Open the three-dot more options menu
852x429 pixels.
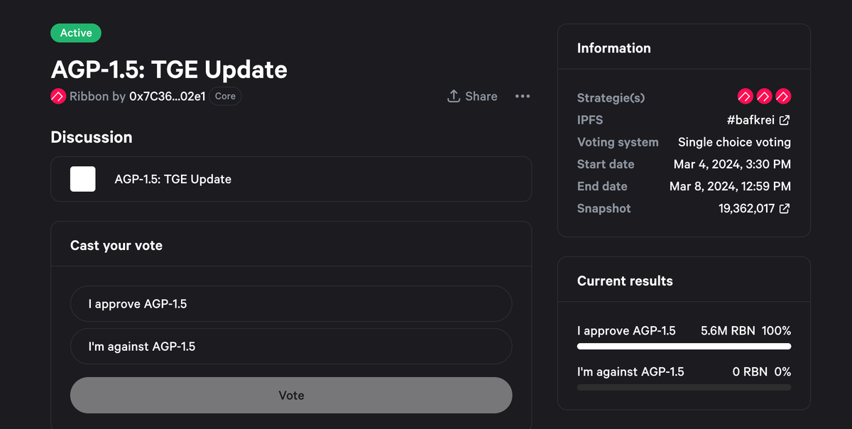pyautogui.click(x=523, y=96)
